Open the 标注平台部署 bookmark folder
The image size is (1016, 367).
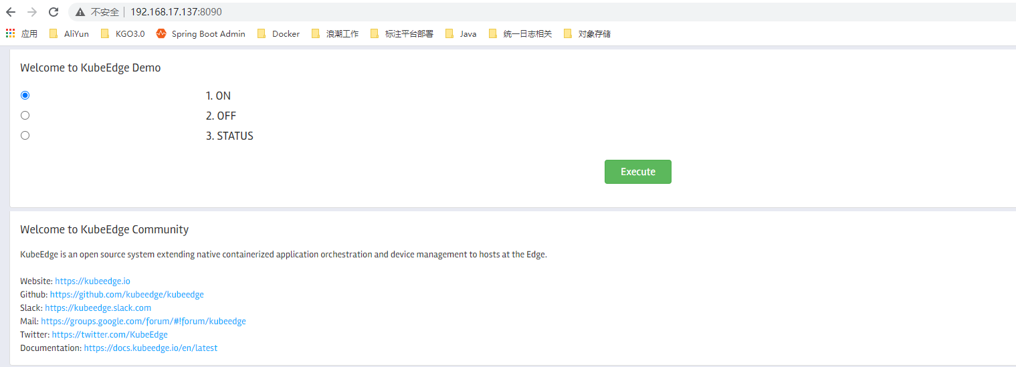tap(402, 33)
